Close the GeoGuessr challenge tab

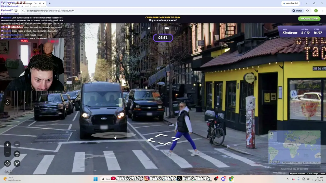[44, 4]
